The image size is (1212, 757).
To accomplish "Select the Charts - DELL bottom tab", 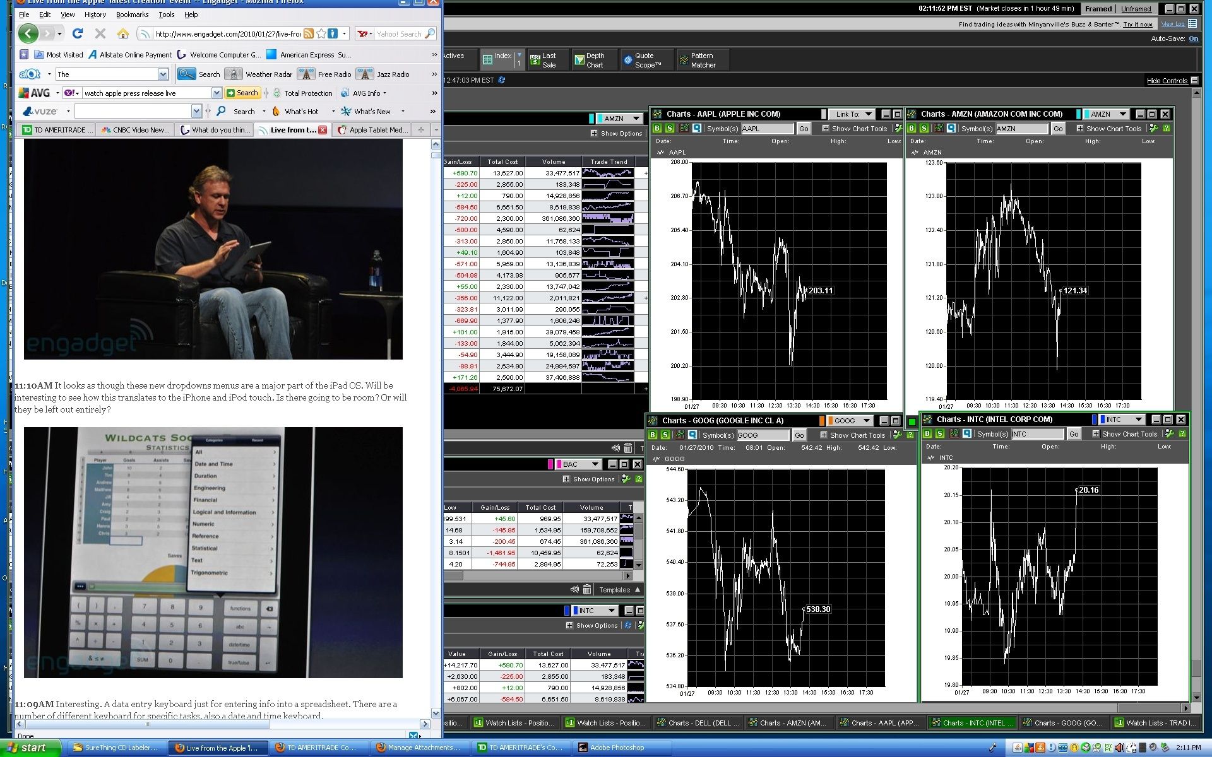I will coord(698,723).
